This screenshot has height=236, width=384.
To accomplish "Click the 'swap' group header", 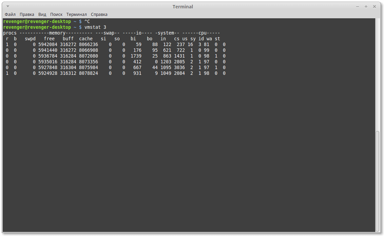I will (109, 33).
